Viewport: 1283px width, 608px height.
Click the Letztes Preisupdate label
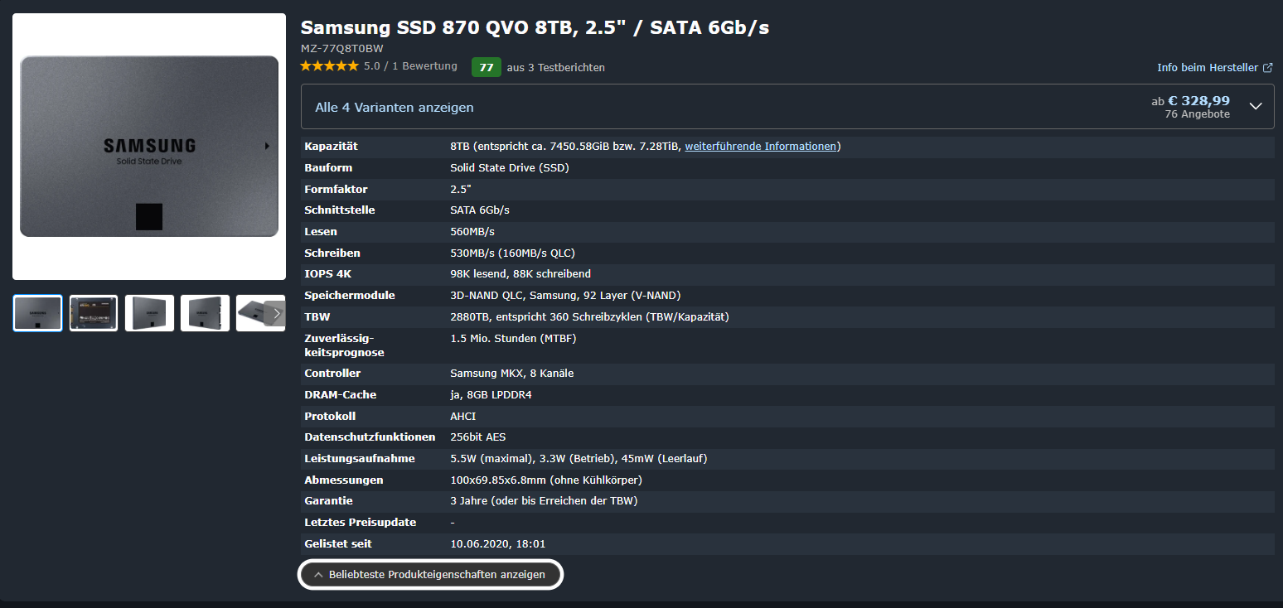point(361,523)
